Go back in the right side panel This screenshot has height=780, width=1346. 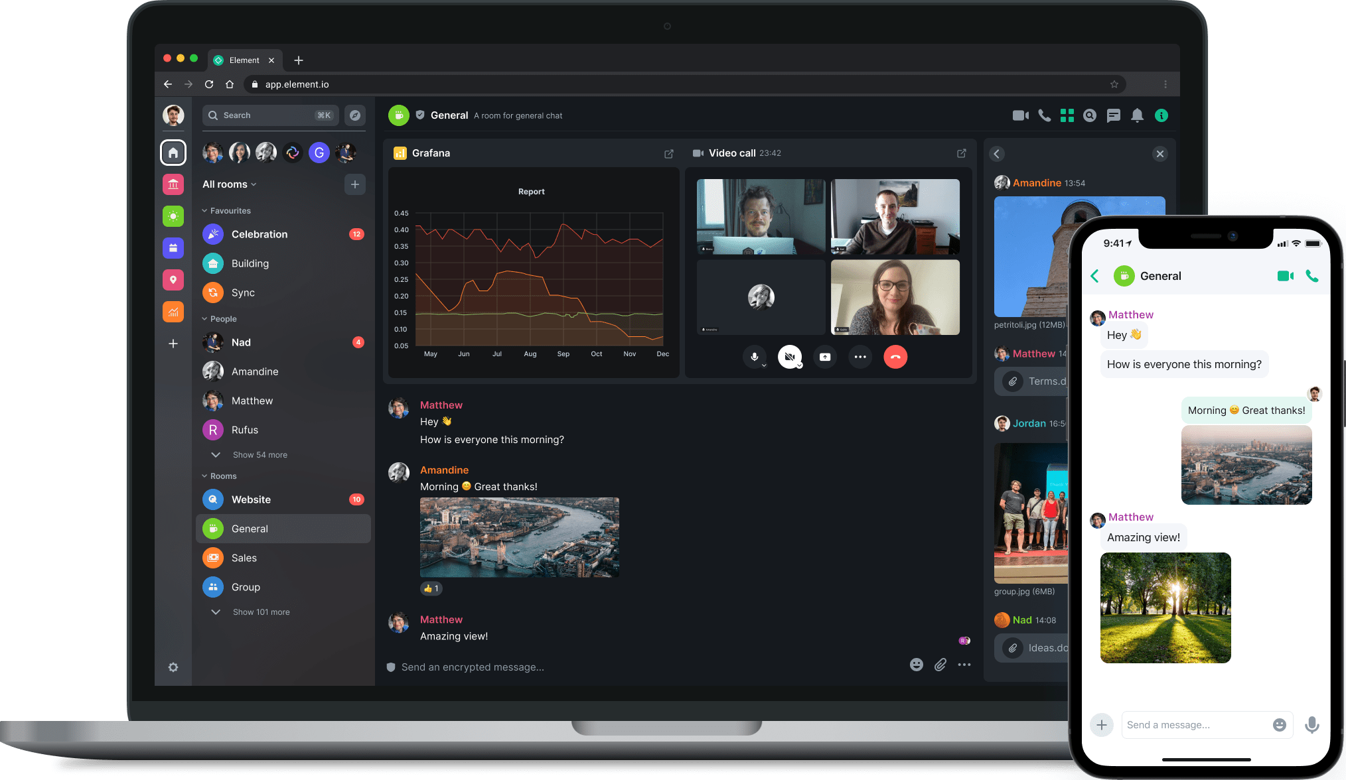click(997, 154)
